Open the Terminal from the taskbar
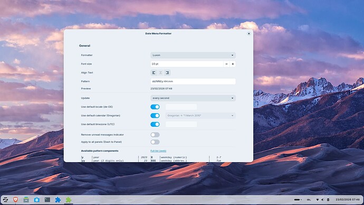Screen dimensions: 364x205 (47, 200)
